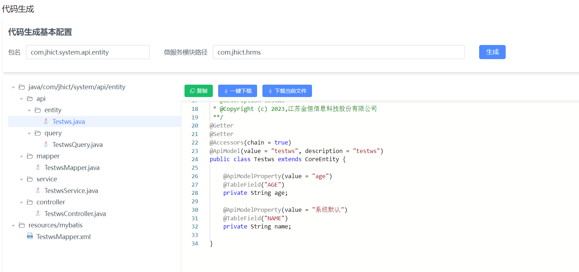Click the Java icon beside TestwsMapper.java
The width and height of the screenshot is (579, 272).
pyautogui.click(x=38, y=167)
